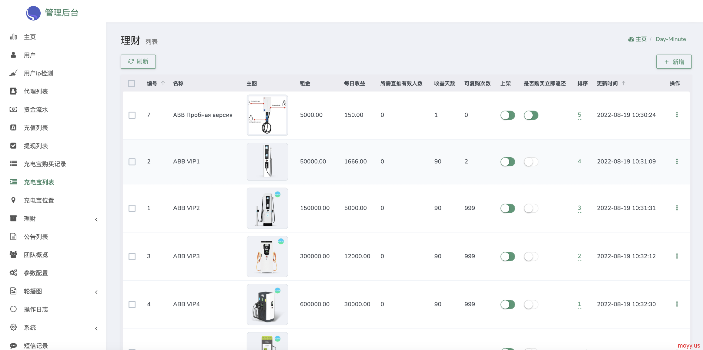Sort by 编号 column arrow

coord(163,83)
